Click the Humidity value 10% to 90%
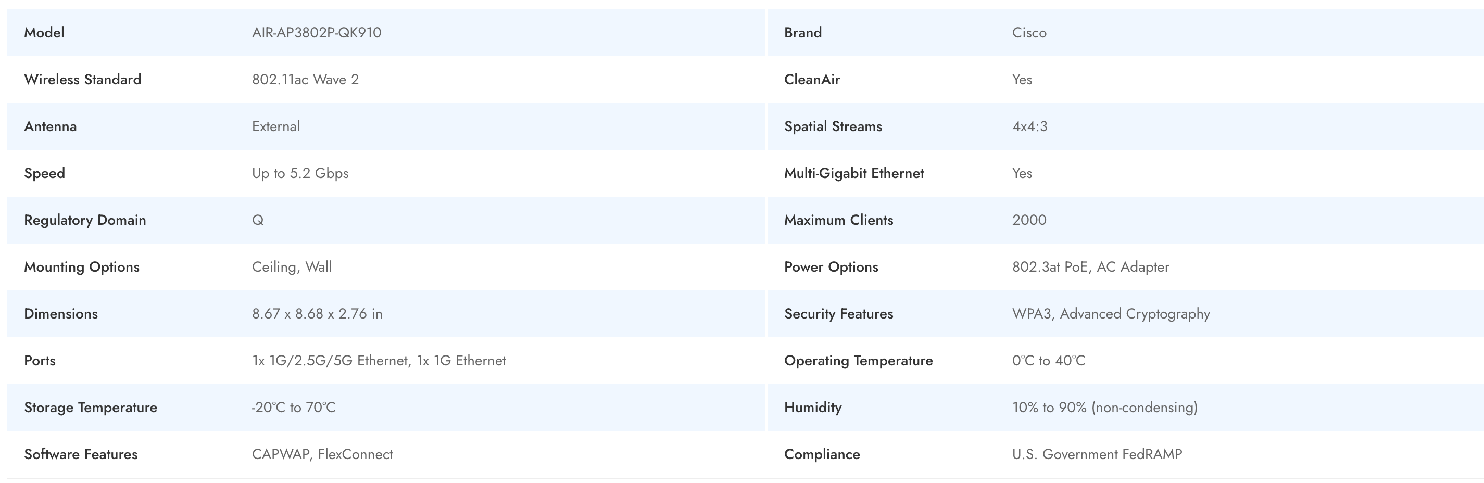 (1104, 408)
